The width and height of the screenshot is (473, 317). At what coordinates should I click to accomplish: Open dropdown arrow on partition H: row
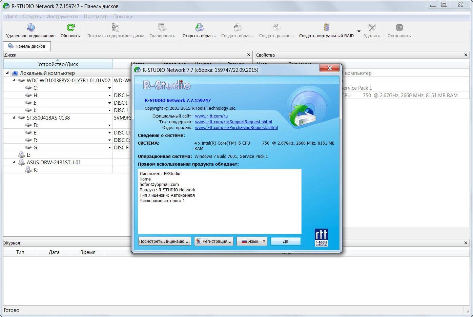[109, 96]
